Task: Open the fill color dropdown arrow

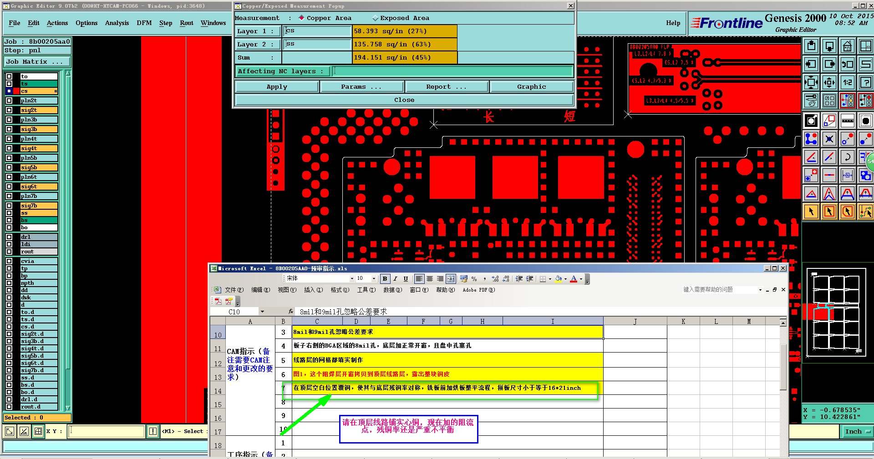Action: click(565, 278)
